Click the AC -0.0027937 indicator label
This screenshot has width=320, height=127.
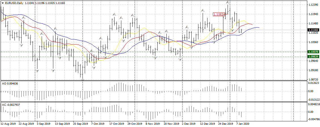[11, 105]
